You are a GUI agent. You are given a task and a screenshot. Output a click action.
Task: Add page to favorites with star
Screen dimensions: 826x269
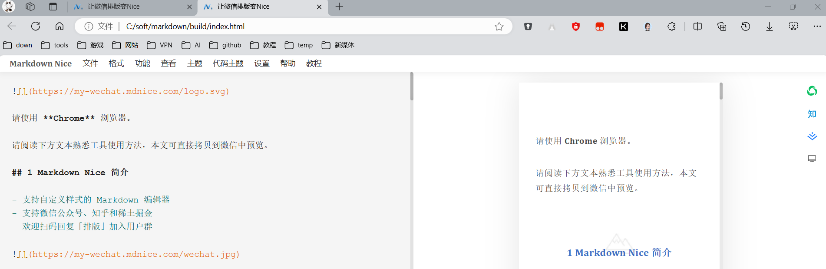pos(499,27)
